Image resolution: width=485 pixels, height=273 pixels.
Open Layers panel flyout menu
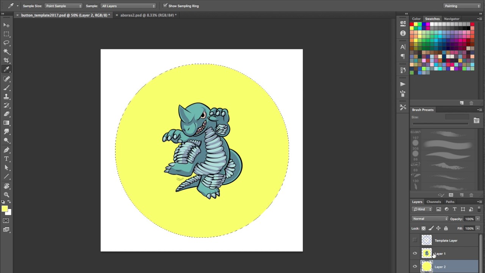[479, 202]
